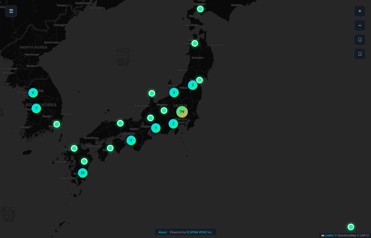The image size is (371, 238).
Task: Visit the ELSPINA VEINZ Inc. link
Action: 199,232
